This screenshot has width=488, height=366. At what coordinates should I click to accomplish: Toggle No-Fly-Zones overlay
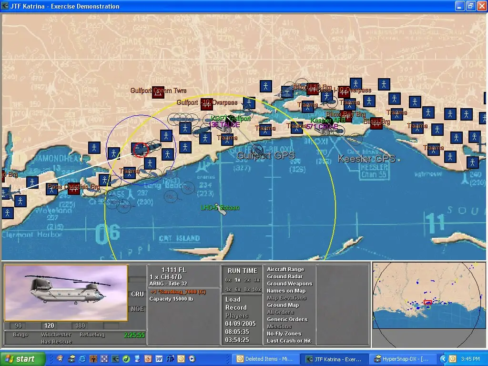[284, 334]
